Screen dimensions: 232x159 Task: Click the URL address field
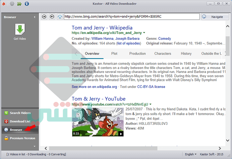point(132,17)
